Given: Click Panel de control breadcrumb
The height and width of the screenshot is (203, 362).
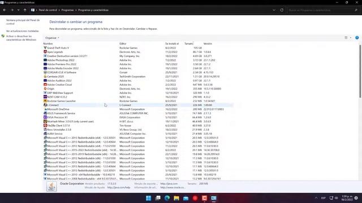Looking at the screenshot, I should [x=48, y=10].
